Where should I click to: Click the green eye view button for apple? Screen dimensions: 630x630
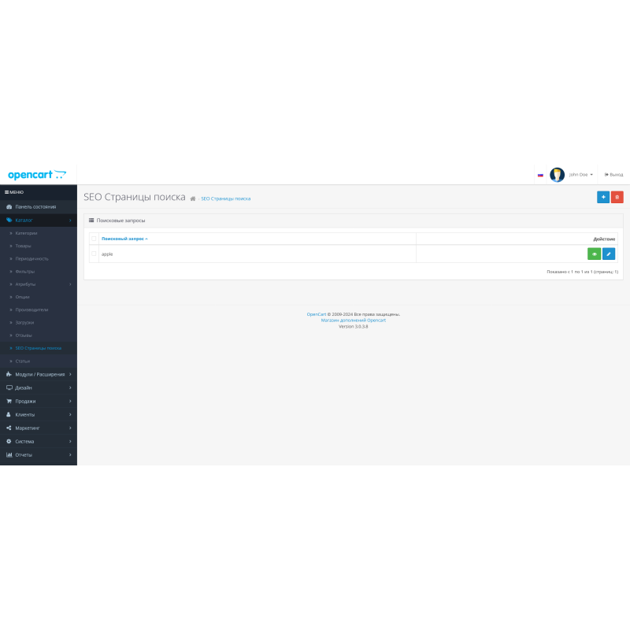(594, 254)
